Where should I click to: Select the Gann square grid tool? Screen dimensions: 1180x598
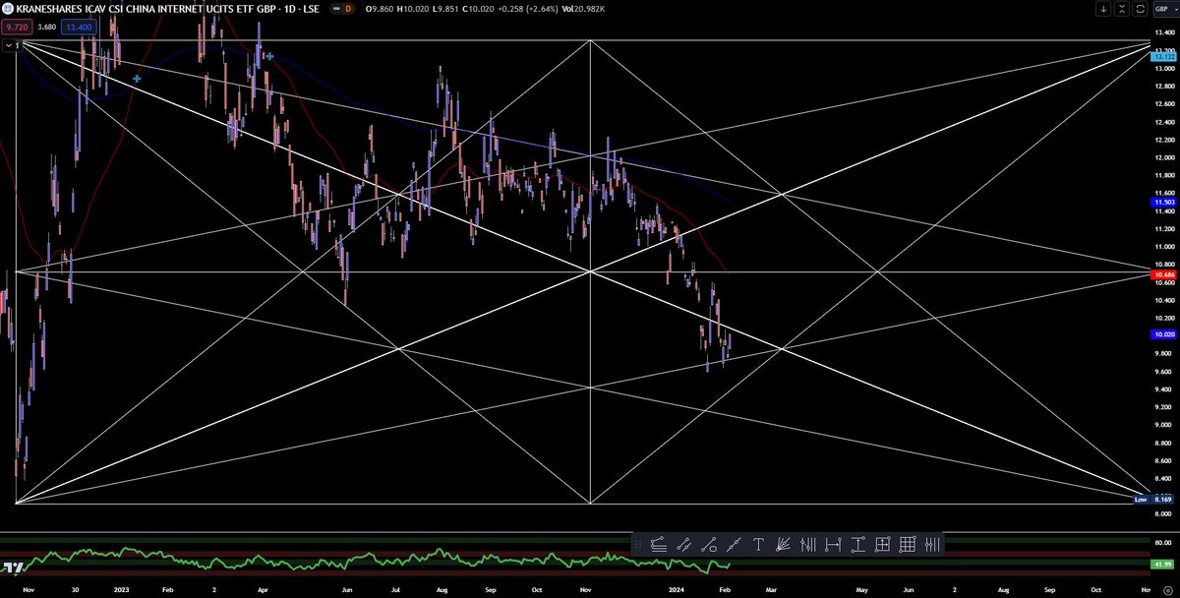pyautogui.click(x=908, y=544)
